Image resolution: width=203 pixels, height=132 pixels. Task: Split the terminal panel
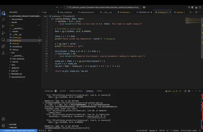185,91
